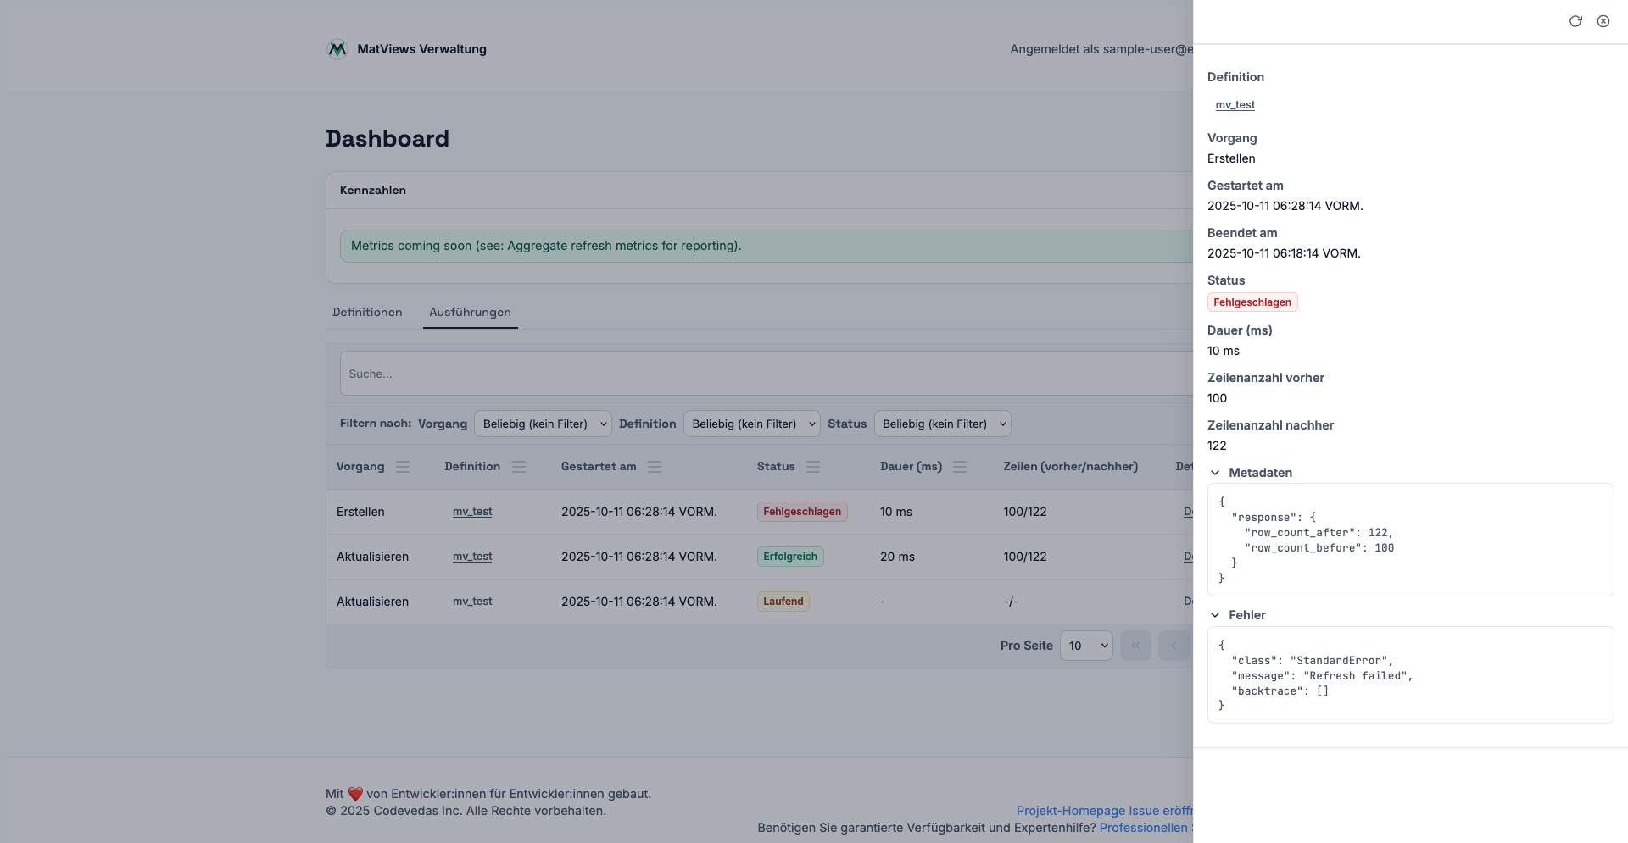Click the MatViews logo icon

coord(337,49)
